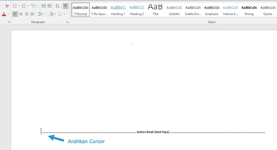Apply numbered list with Numbering icon
The image size is (277, 150).
[x=24, y=6]
